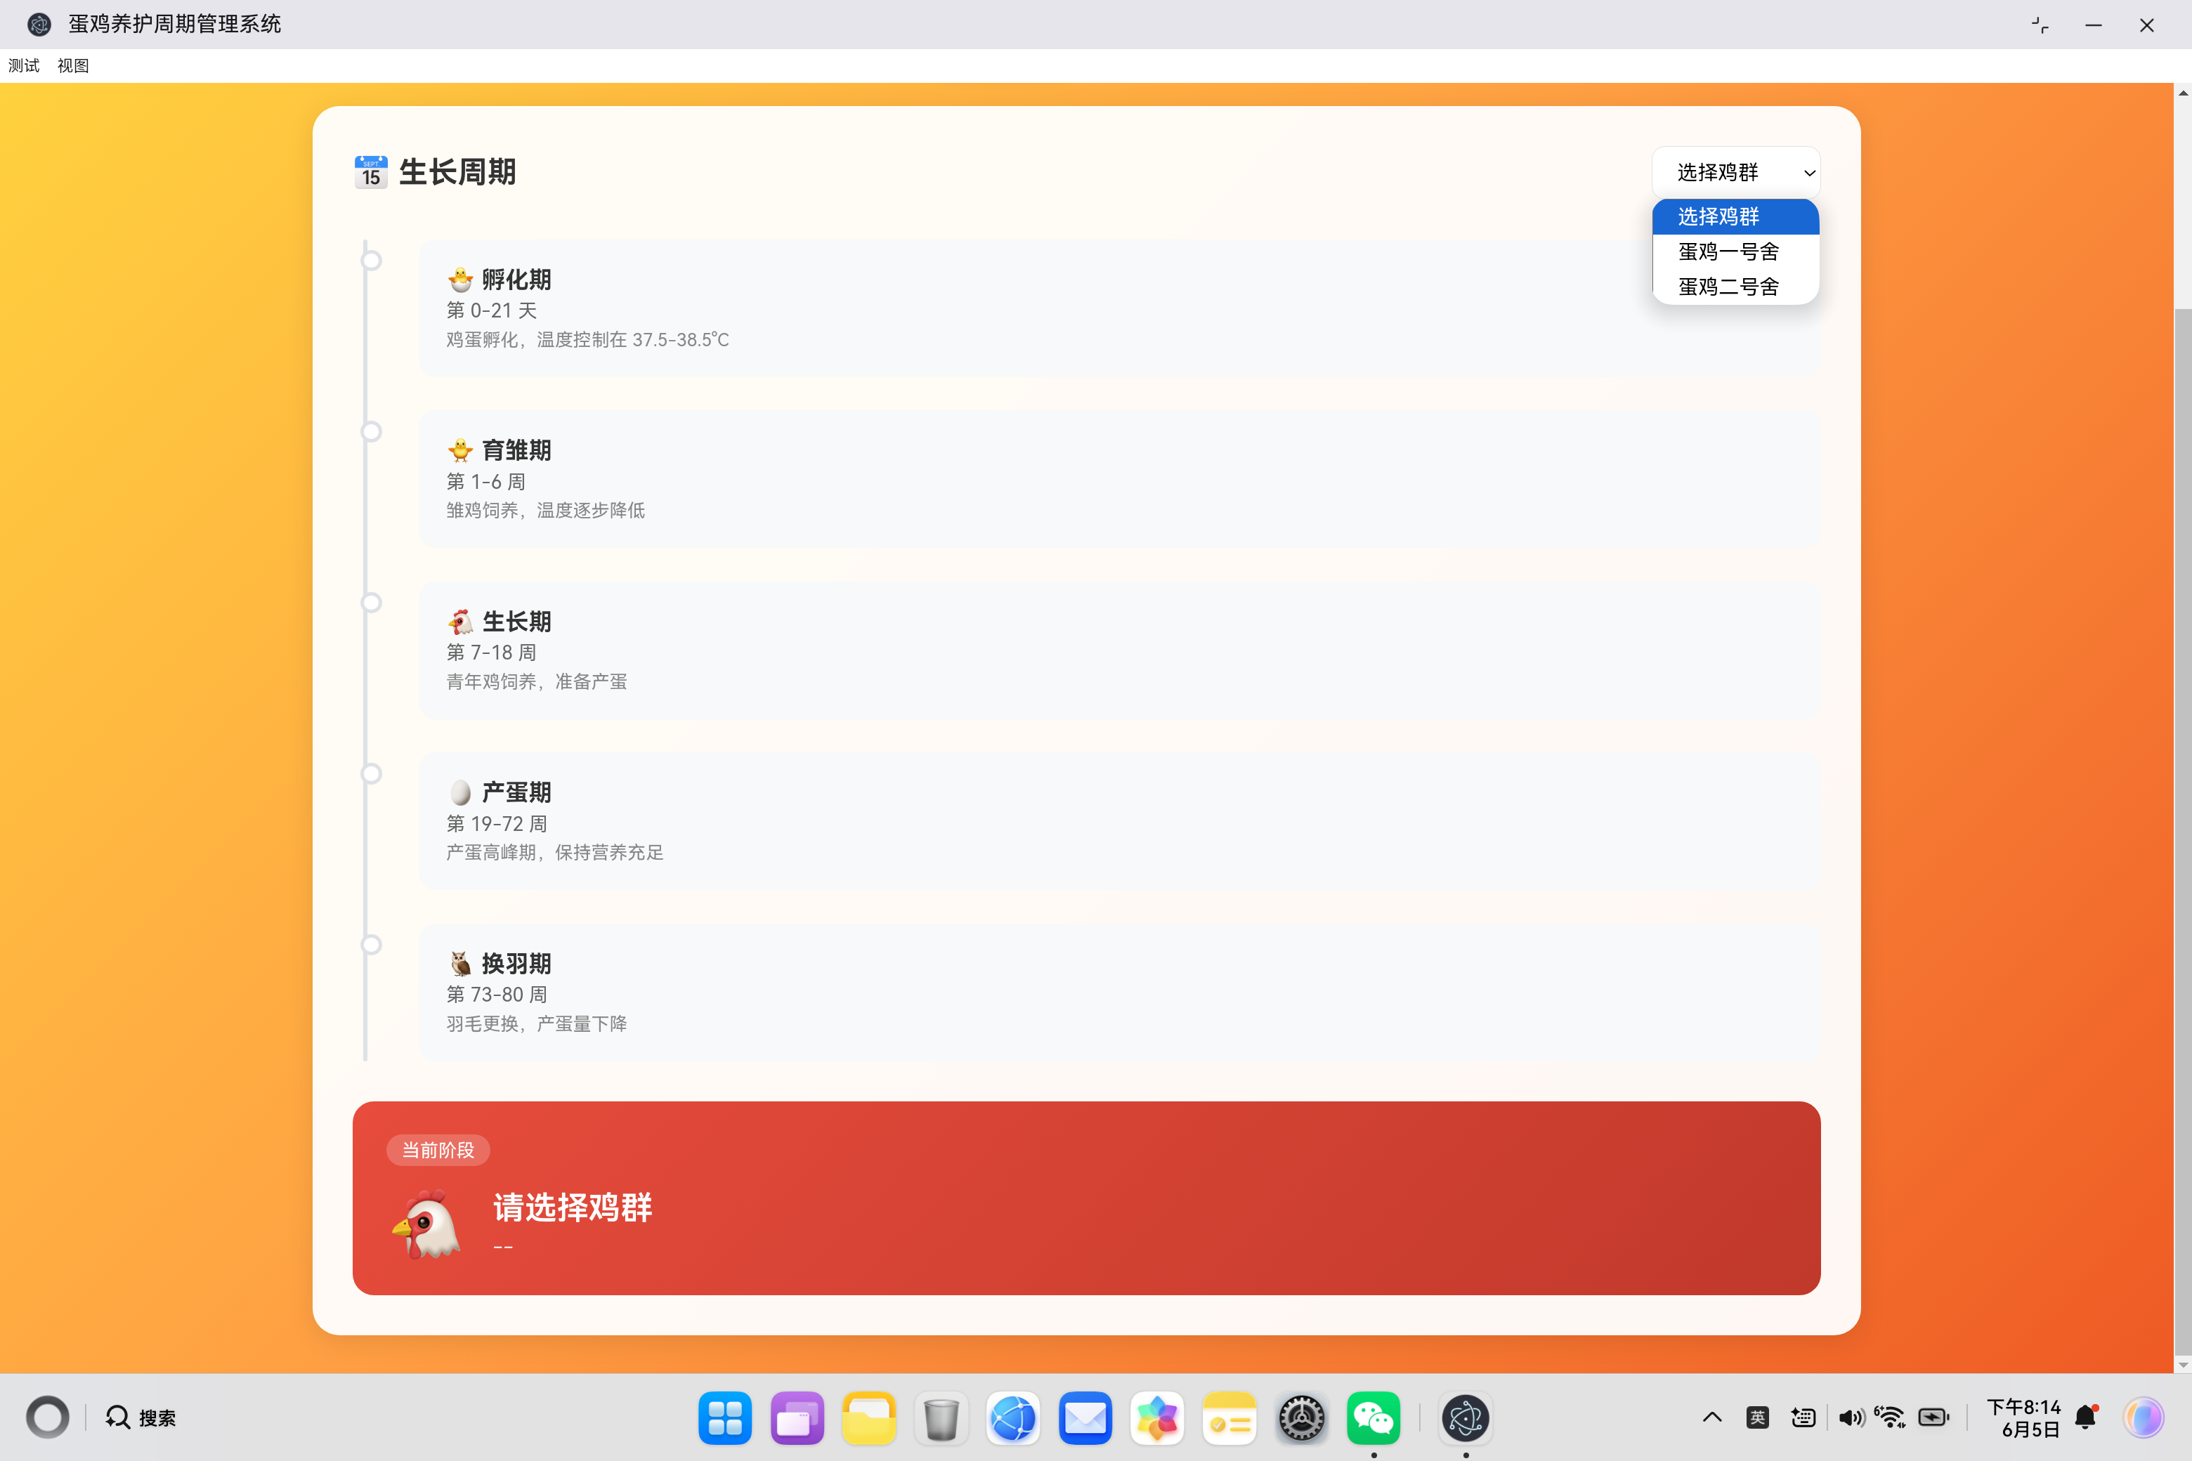Expand the system tray hidden icons chevron
The width and height of the screenshot is (2192, 1461).
tap(1712, 1417)
